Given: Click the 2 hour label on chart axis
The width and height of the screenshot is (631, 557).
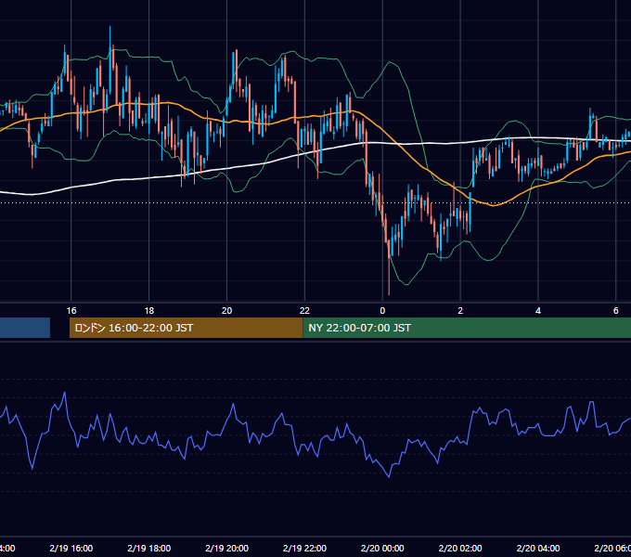Looking at the screenshot, I should (x=460, y=311).
